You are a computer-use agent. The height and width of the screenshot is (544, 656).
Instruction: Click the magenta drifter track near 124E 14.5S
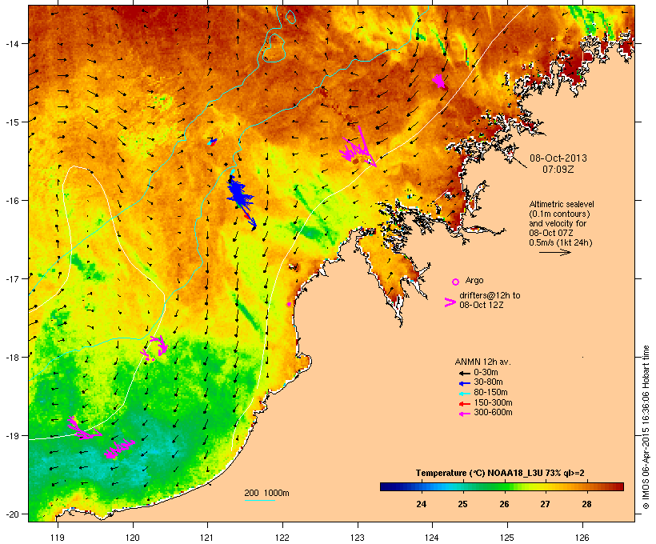pyautogui.click(x=439, y=81)
